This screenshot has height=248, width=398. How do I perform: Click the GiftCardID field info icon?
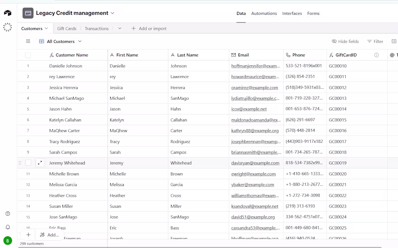pyautogui.click(x=376, y=55)
